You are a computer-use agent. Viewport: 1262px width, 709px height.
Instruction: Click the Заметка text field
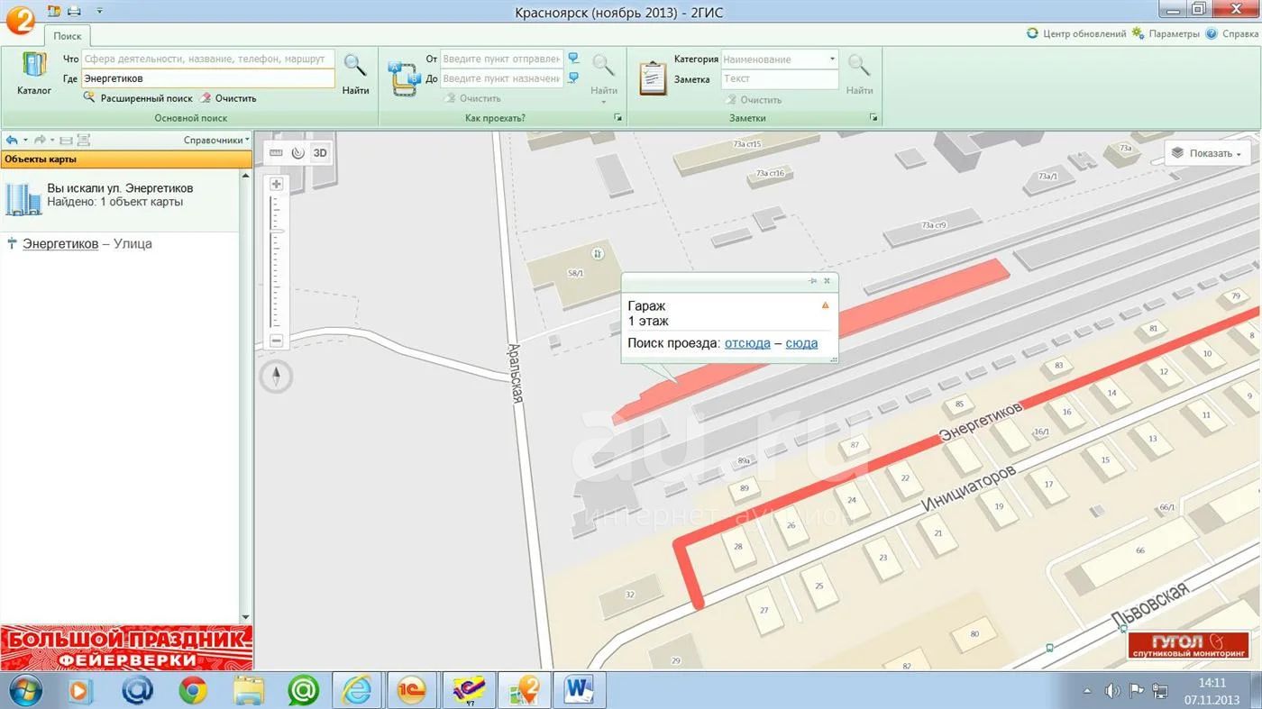pos(780,79)
